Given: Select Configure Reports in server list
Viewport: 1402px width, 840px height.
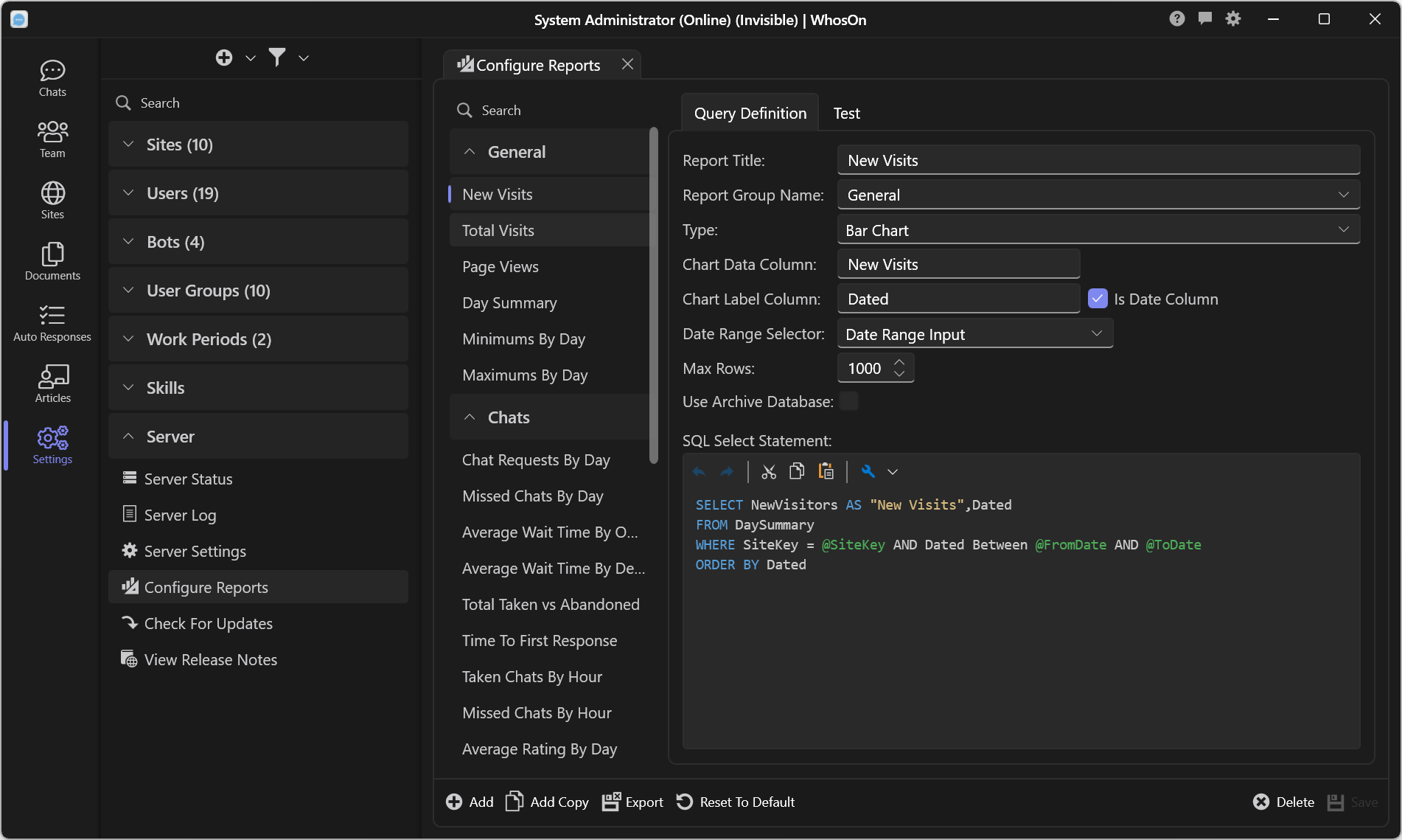Looking at the screenshot, I should pos(258,587).
